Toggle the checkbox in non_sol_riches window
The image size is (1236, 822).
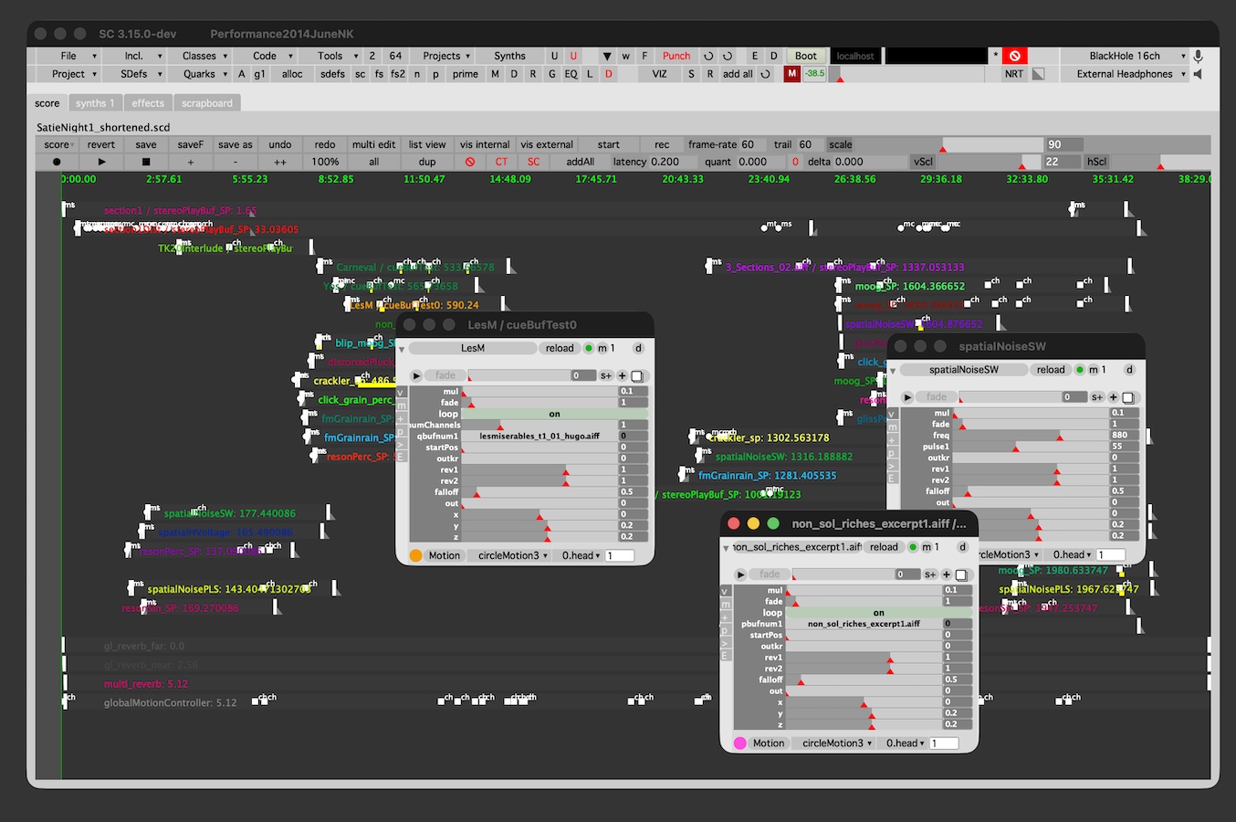[961, 574]
